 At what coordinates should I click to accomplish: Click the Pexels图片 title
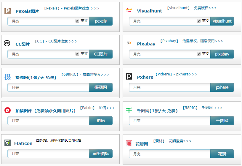27,11
